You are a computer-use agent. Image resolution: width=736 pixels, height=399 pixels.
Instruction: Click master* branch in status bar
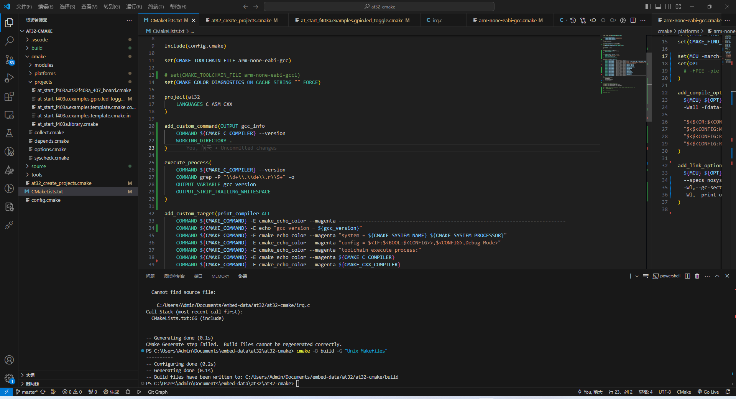pyautogui.click(x=26, y=392)
